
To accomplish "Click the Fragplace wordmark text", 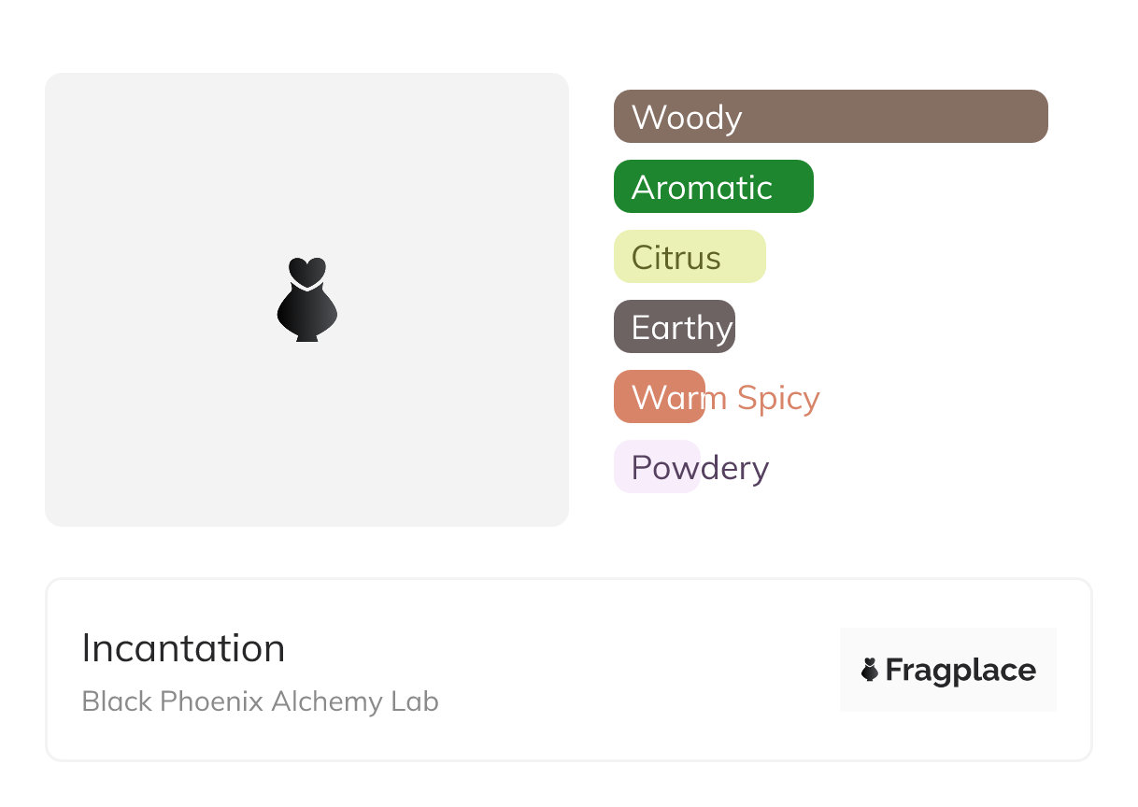I will coord(960,671).
